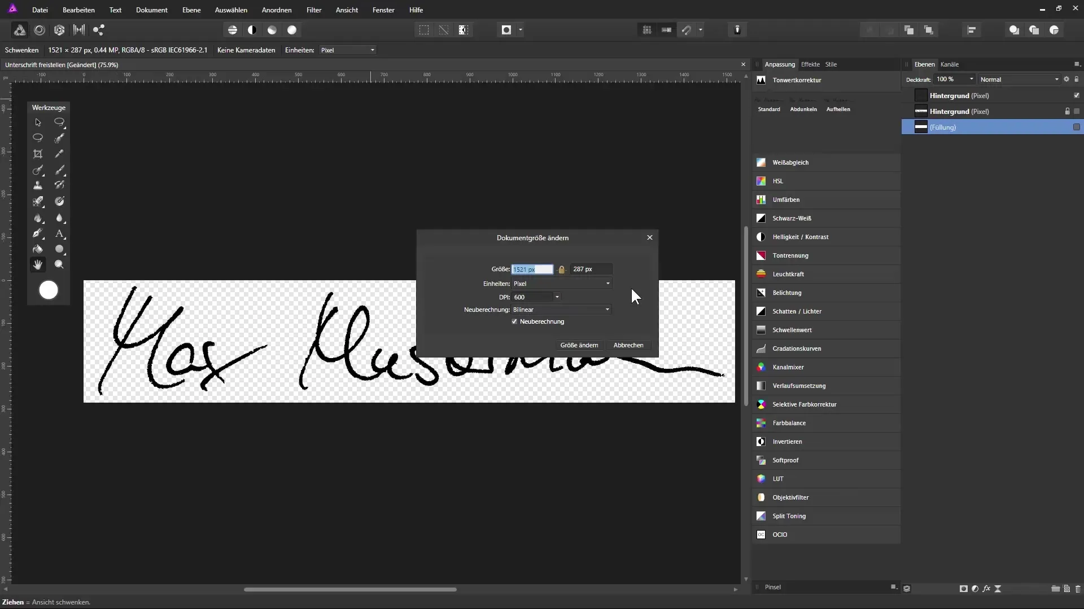Select the Paint Brush tool
The width and height of the screenshot is (1084, 609).
(59, 170)
